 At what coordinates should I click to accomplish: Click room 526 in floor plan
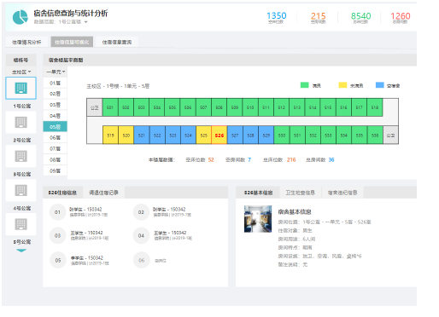[x=219, y=135]
